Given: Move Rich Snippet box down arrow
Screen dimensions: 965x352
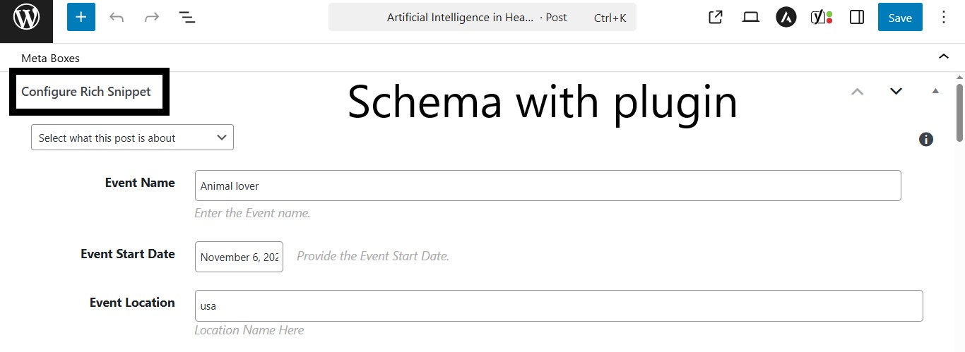Looking at the screenshot, I should (896, 91).
